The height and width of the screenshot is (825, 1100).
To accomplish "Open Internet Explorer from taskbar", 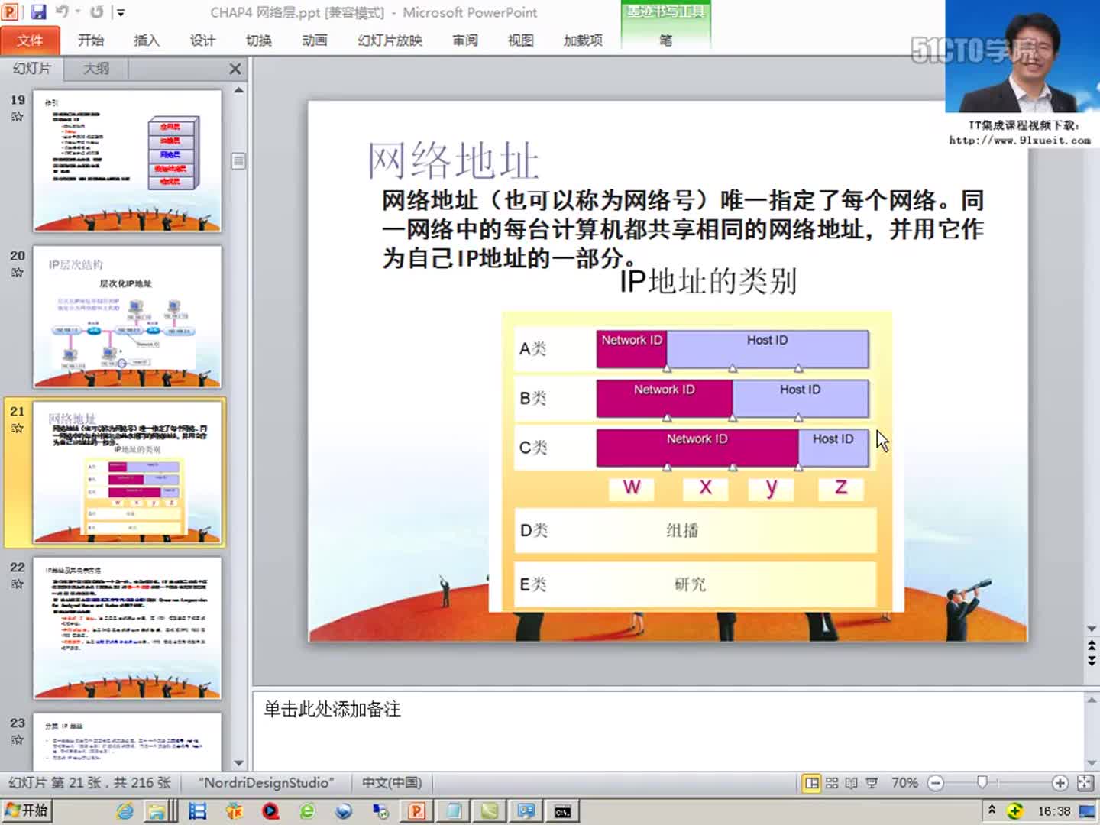I will tap(125, 811).
